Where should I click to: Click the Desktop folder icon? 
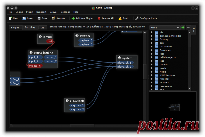click(x=156, y=39)
